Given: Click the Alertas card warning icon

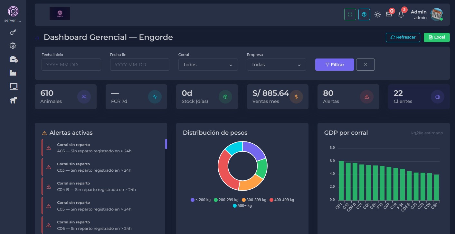Looking at the screenshot, I should (366, 97).
